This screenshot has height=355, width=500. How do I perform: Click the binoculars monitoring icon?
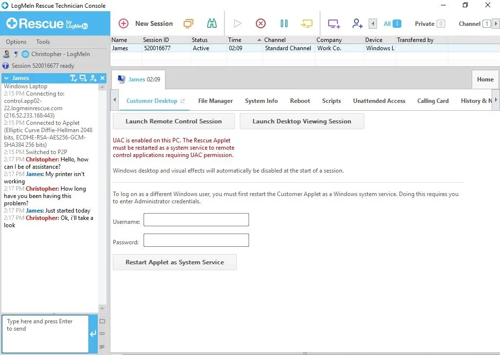[211, 23]
